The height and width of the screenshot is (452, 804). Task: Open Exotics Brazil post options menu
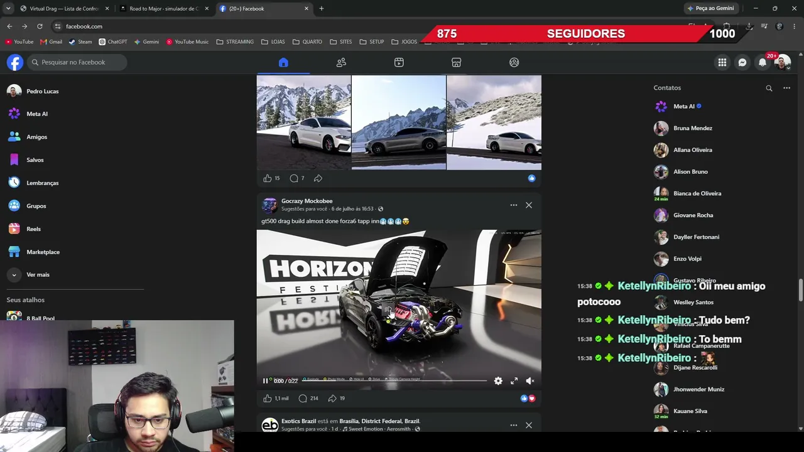514,425
